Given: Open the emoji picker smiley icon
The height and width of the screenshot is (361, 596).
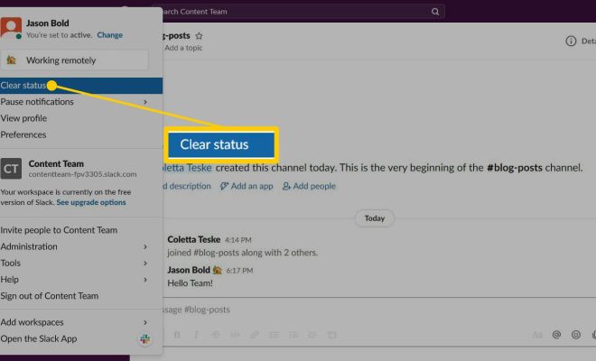Looking at the screenshot, I should [x=576, y=335].
